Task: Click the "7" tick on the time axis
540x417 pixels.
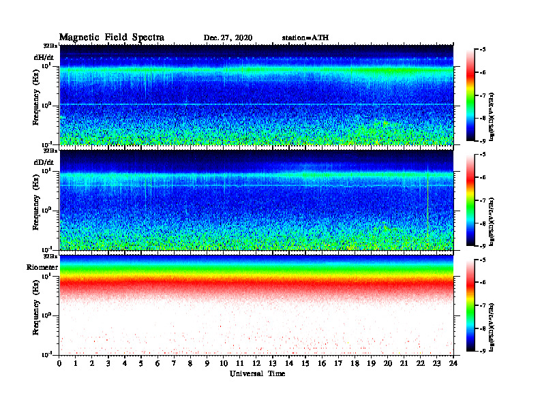Action: pyautogui.click(x=175, y=364)
